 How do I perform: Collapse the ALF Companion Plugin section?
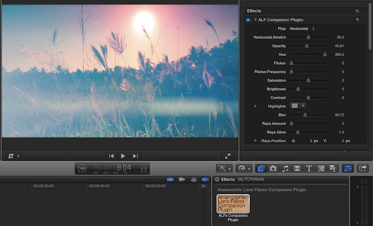pos(255,20)
